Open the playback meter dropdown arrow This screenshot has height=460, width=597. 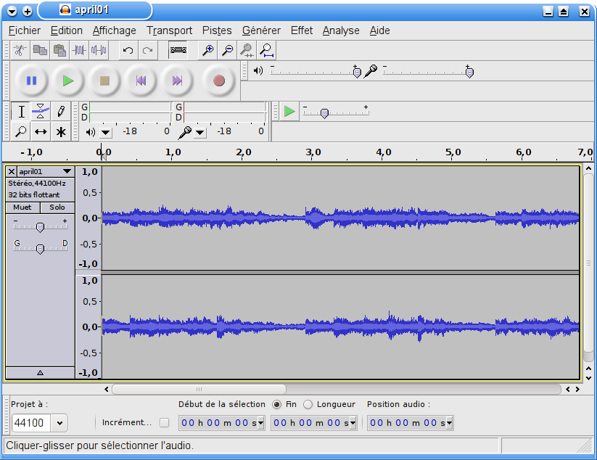[x=105, y=133]
